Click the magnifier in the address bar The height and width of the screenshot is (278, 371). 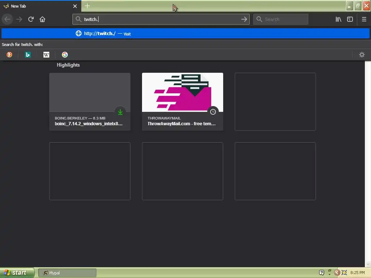(x=78, y=19)
